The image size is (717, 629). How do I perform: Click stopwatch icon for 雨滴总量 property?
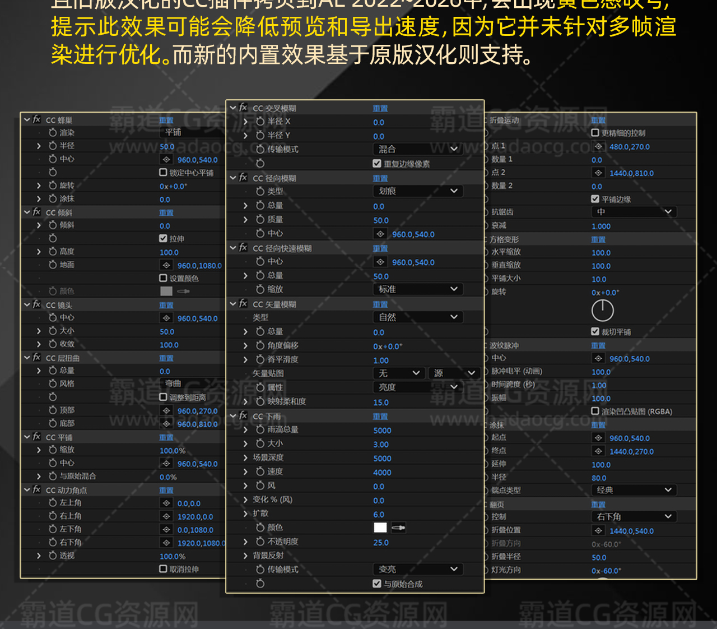point(260,430)
